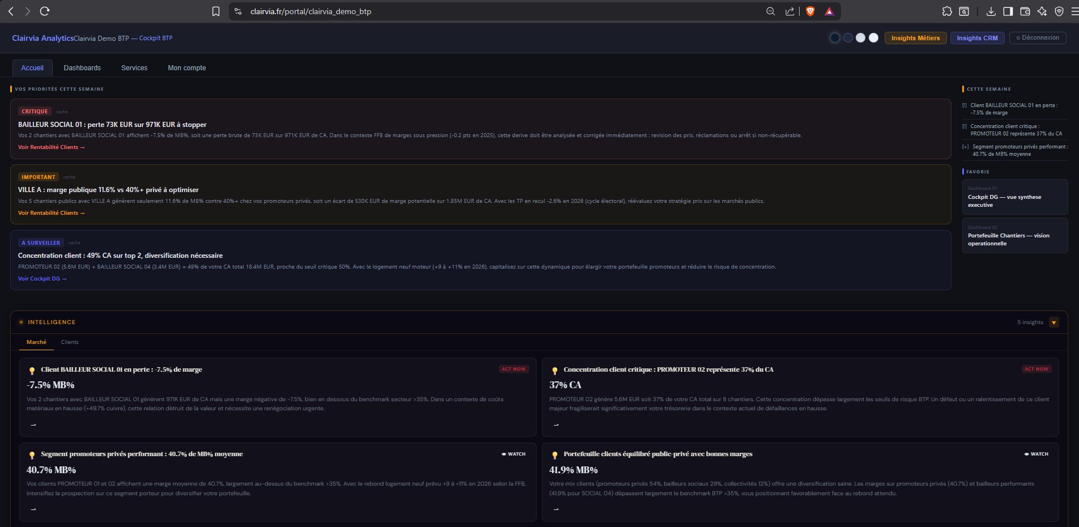Select the Marché intelligence tab
The image size is (1079, 527).
tap(36, 342)
